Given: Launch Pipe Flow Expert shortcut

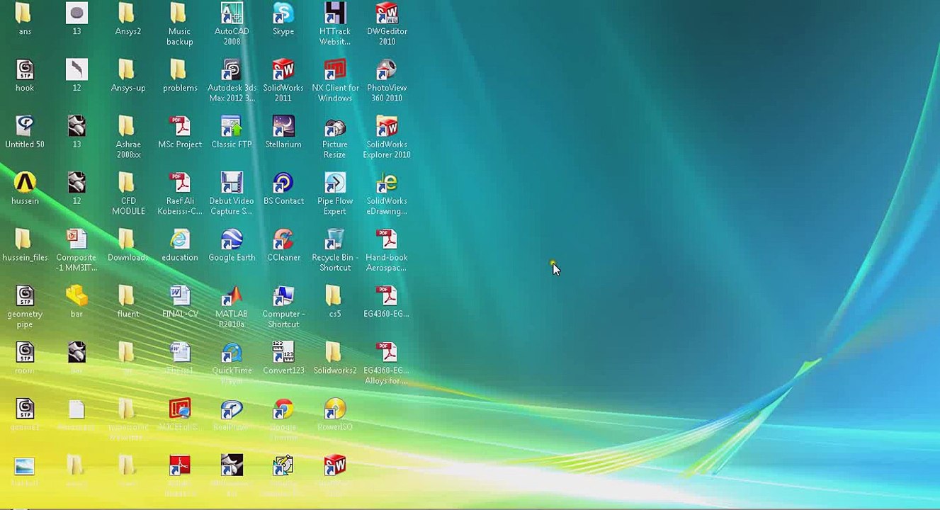Looking at the screenshot, I should [335, 183].
